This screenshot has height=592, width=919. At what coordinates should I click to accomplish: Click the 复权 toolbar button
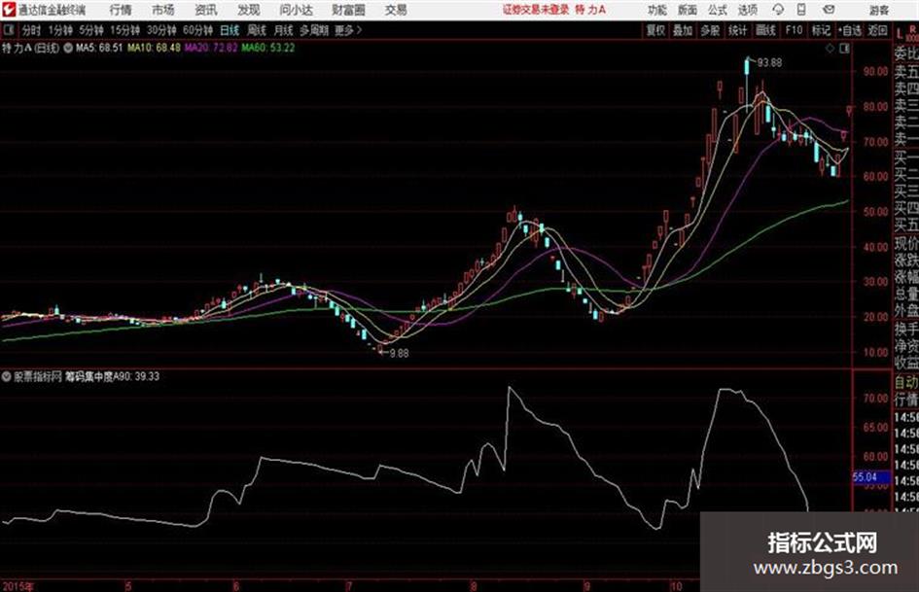click(x=655, y=30)
